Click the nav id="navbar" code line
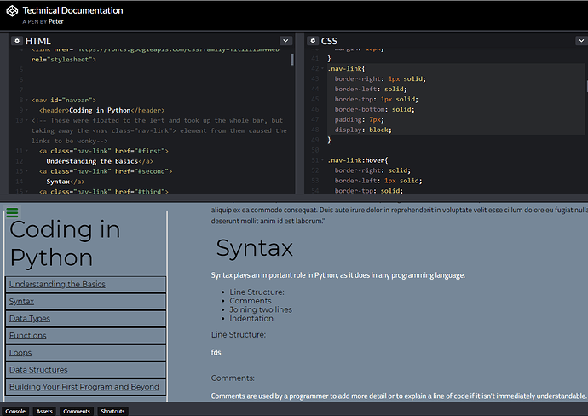588x416 pixels. coord(64,100)
